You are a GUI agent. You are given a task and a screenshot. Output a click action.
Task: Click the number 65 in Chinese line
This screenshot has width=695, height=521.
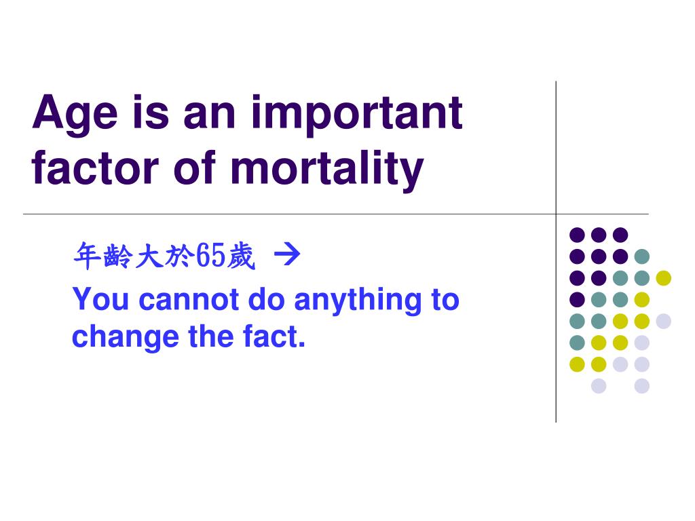(x=210, y=256)
